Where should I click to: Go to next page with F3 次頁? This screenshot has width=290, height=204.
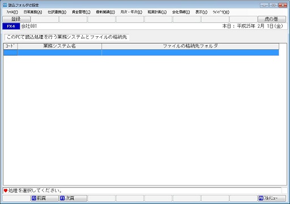coord(73,198)
